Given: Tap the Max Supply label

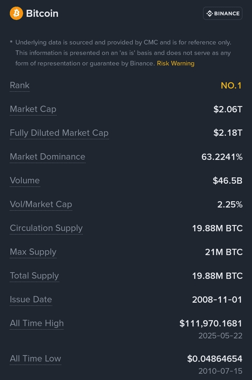Looking at the screenshot, I should (x=33, y=252).
